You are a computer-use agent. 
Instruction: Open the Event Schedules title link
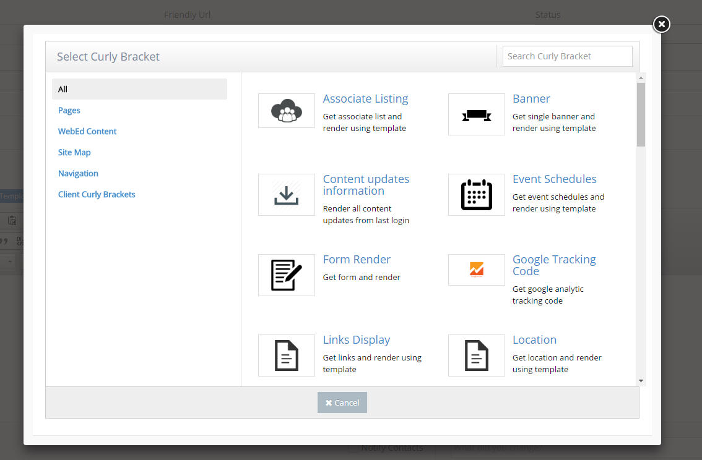[x=554, y=179]
